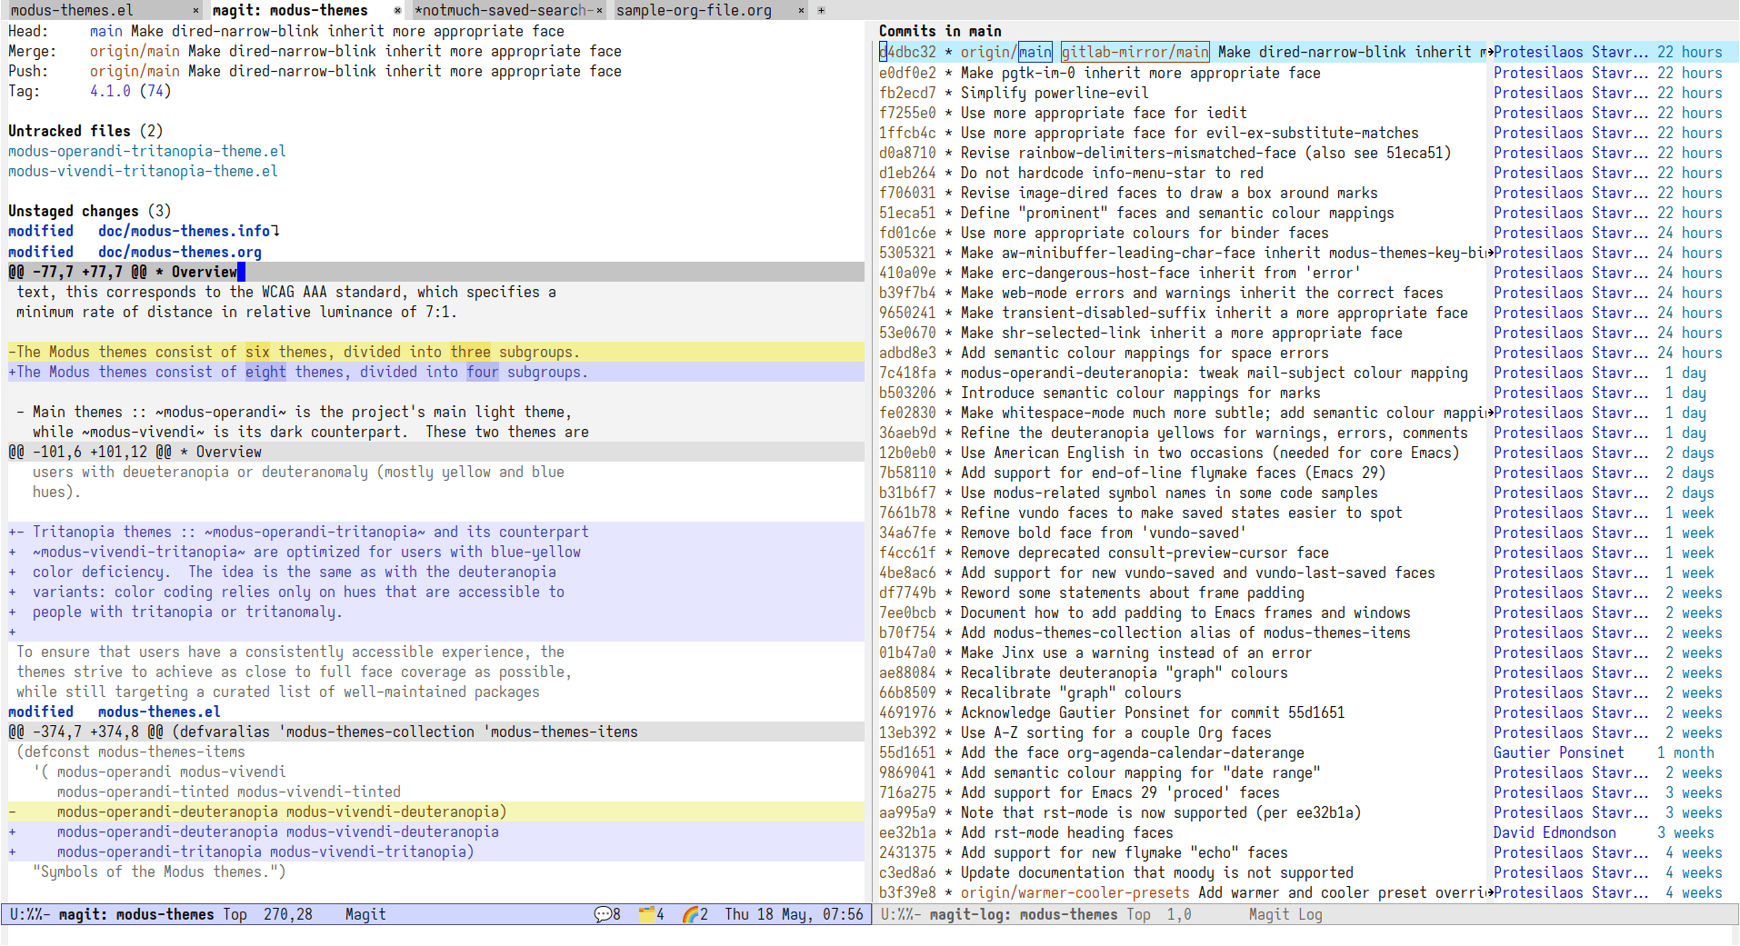Open untracked file modus-operandi-tritanopia-theme.el
1740x946 pixels.
pos(147,151)
